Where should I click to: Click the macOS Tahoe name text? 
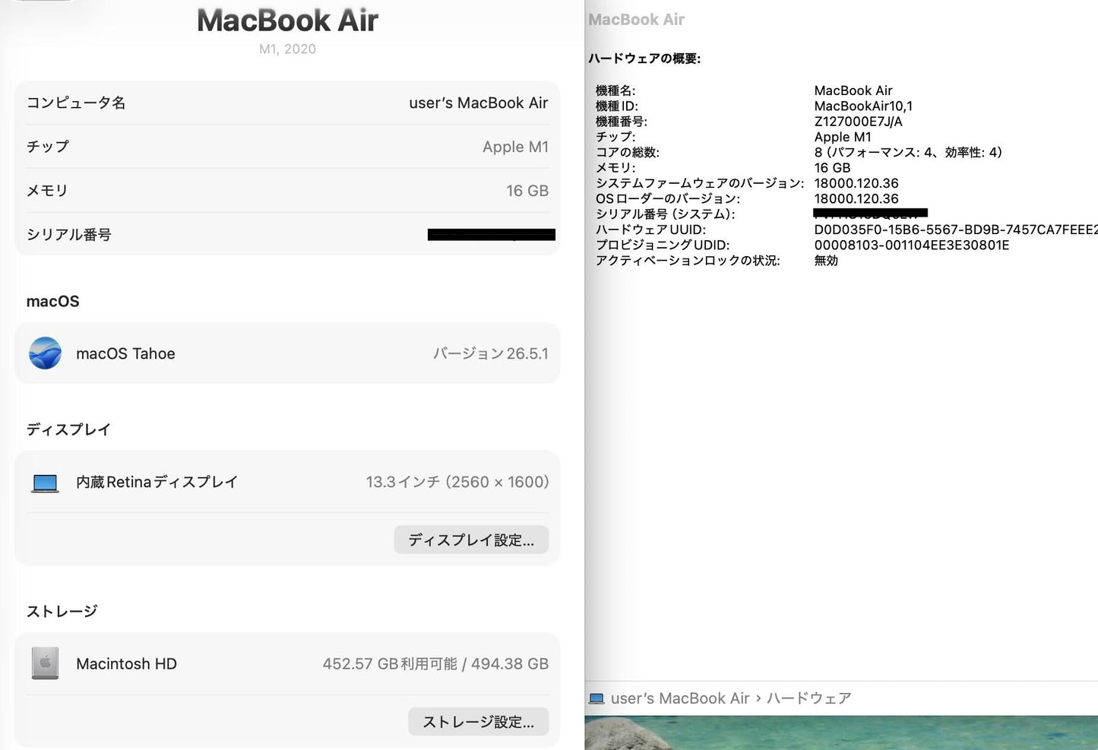[x=125, y=353]
